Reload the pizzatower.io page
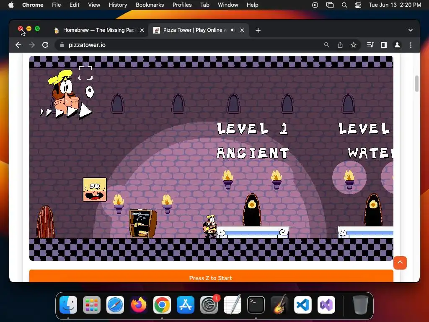Image resolution: width=429 pixels, height=322 pixels. (x=45, y=45)
